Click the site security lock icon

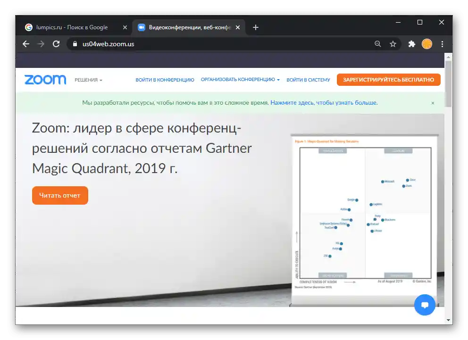coord(75,44)
